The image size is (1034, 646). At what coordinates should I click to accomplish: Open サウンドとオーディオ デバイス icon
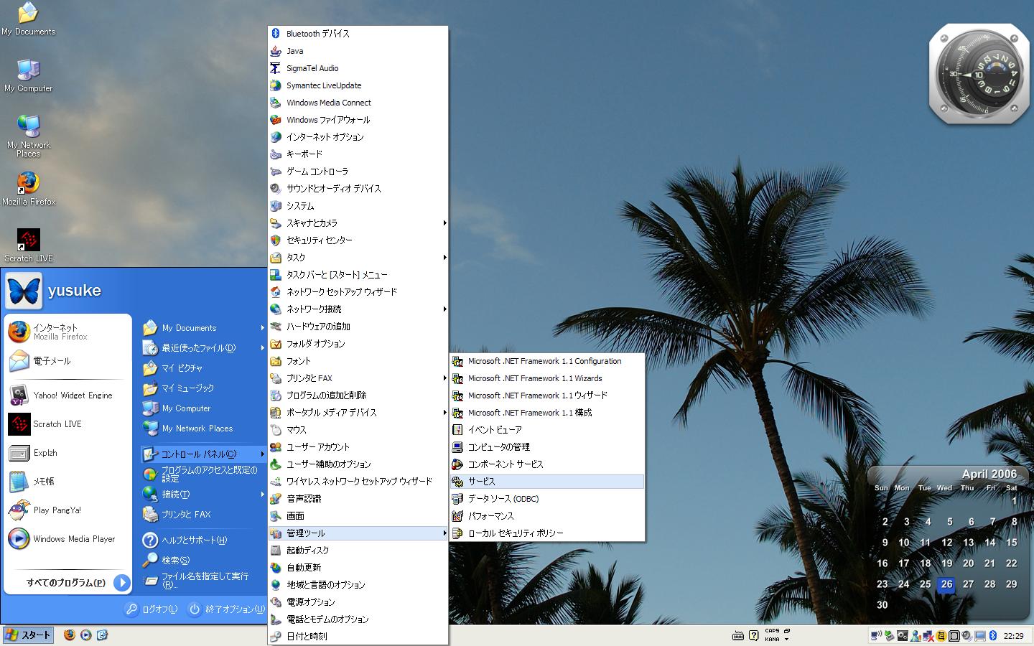click(275, 189)
